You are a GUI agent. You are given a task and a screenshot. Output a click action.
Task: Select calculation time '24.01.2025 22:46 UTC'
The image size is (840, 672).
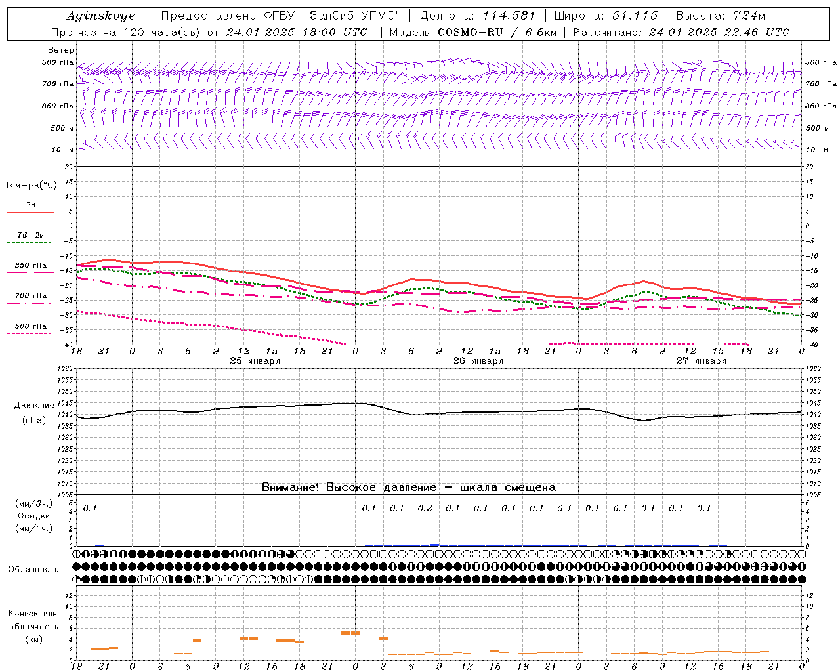[x=719, y=32]
